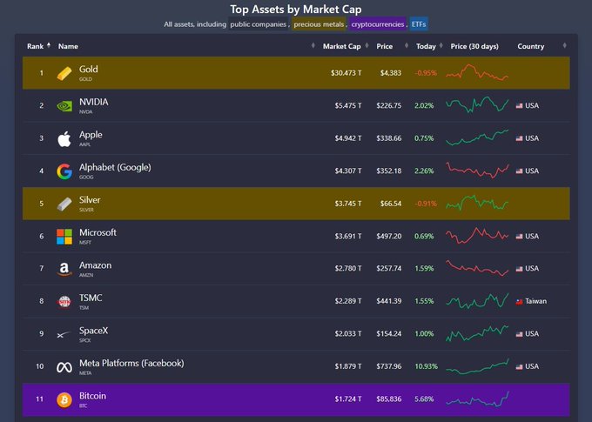This screenshot has height=422, width=592.
Task: Click USA flag in Apple row
Action: tap(519, 138)
